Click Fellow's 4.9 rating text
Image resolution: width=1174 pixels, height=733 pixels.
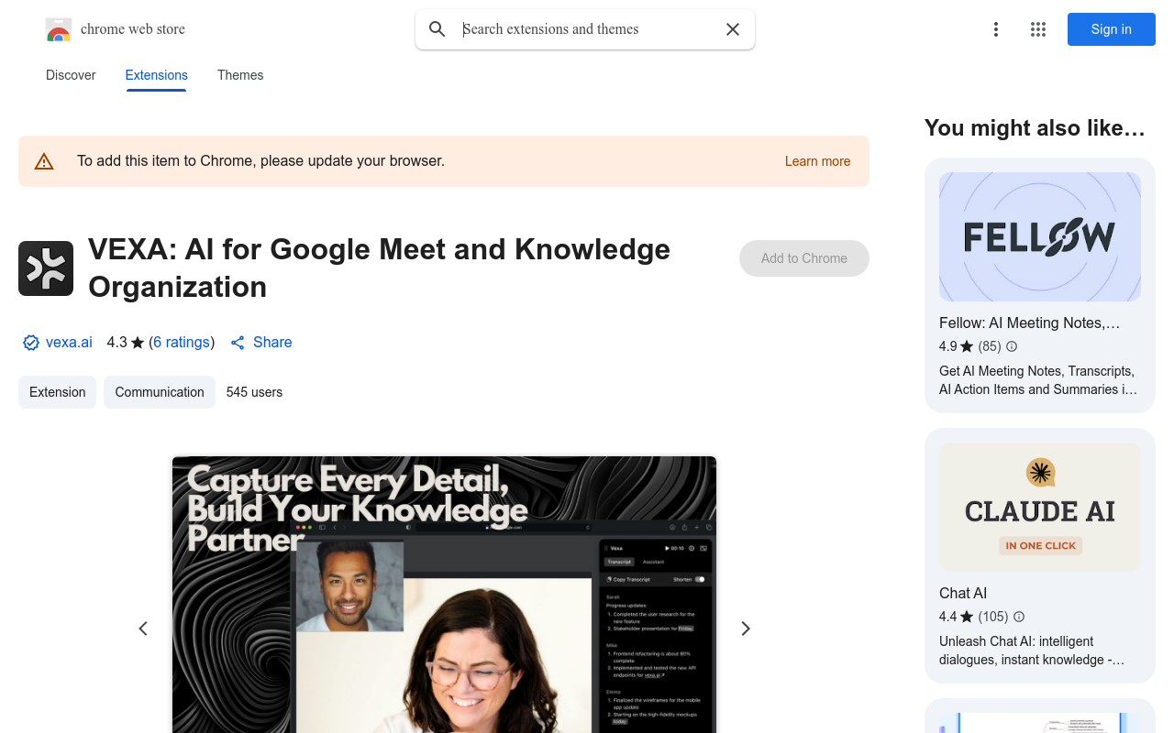click(x=947, y=346)
